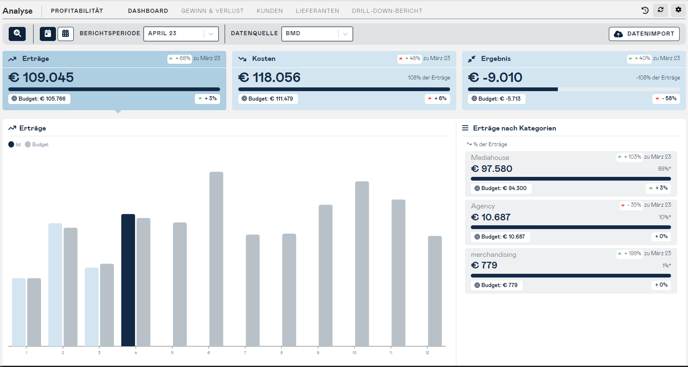
Task: Click the Ergebnis card arrows icon
Action: 472,59
